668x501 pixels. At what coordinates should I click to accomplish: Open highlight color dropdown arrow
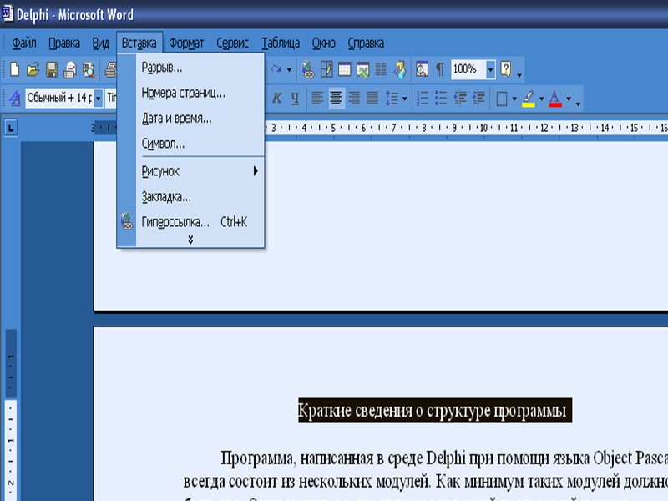point(541,99)
